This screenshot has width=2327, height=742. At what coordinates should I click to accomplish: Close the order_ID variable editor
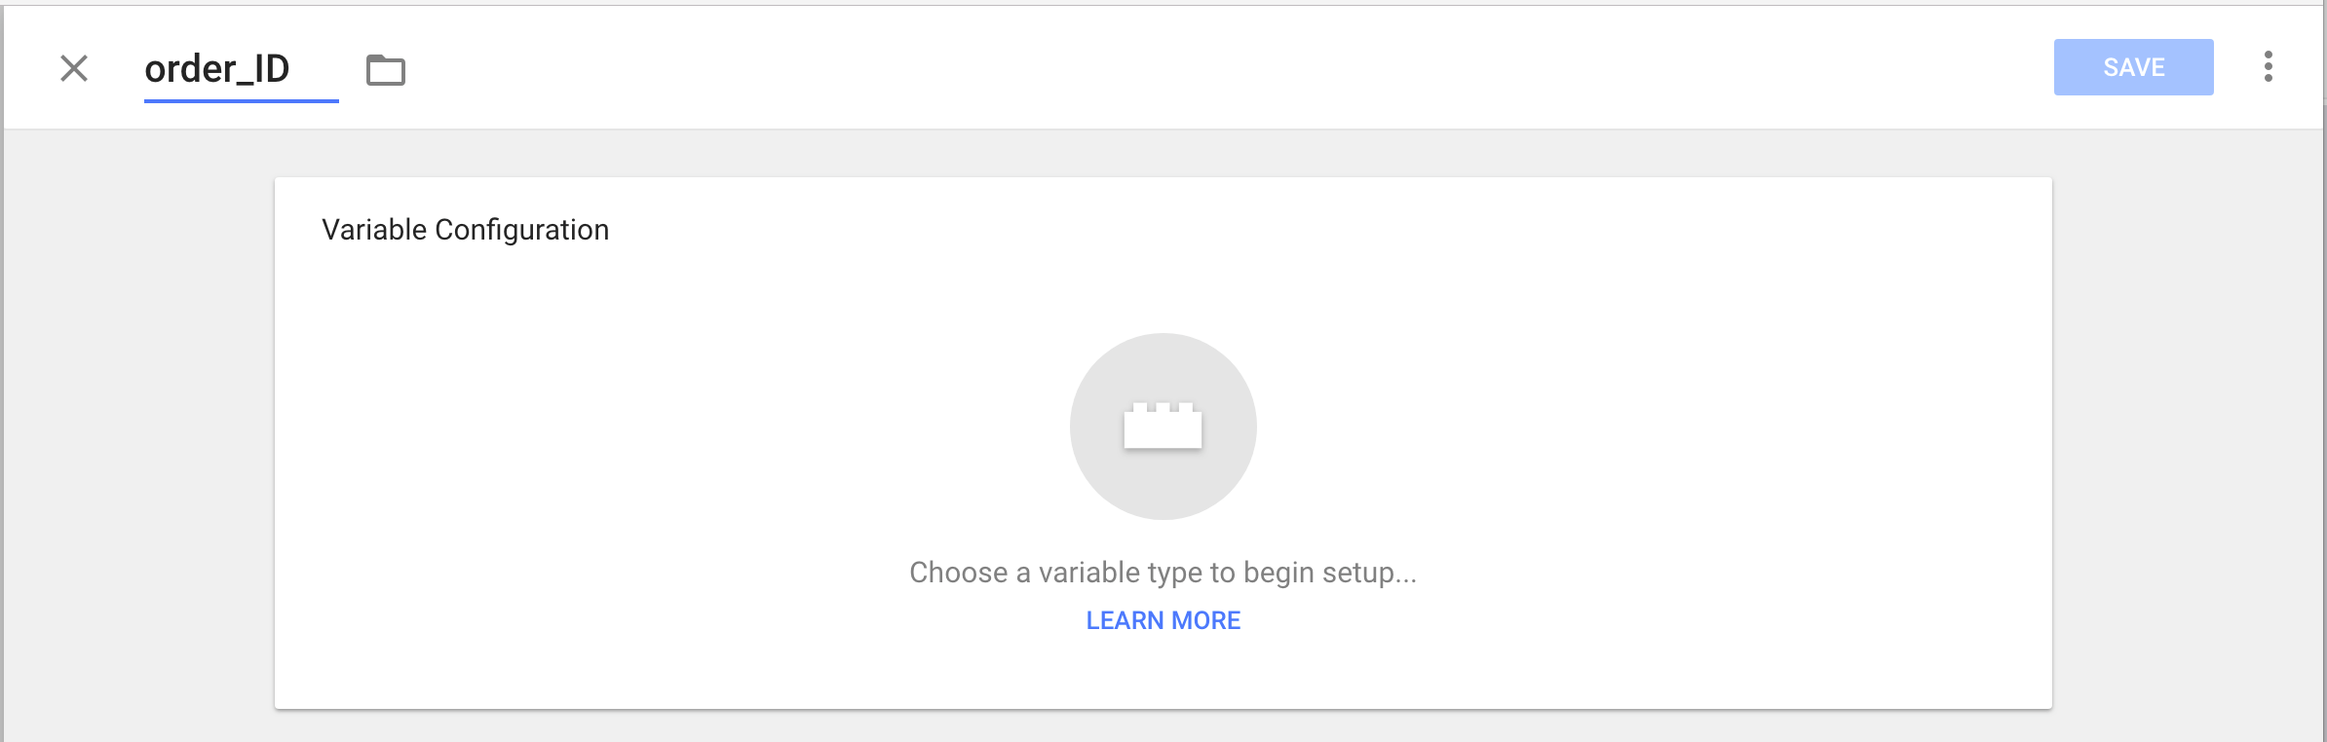[74, 68]
